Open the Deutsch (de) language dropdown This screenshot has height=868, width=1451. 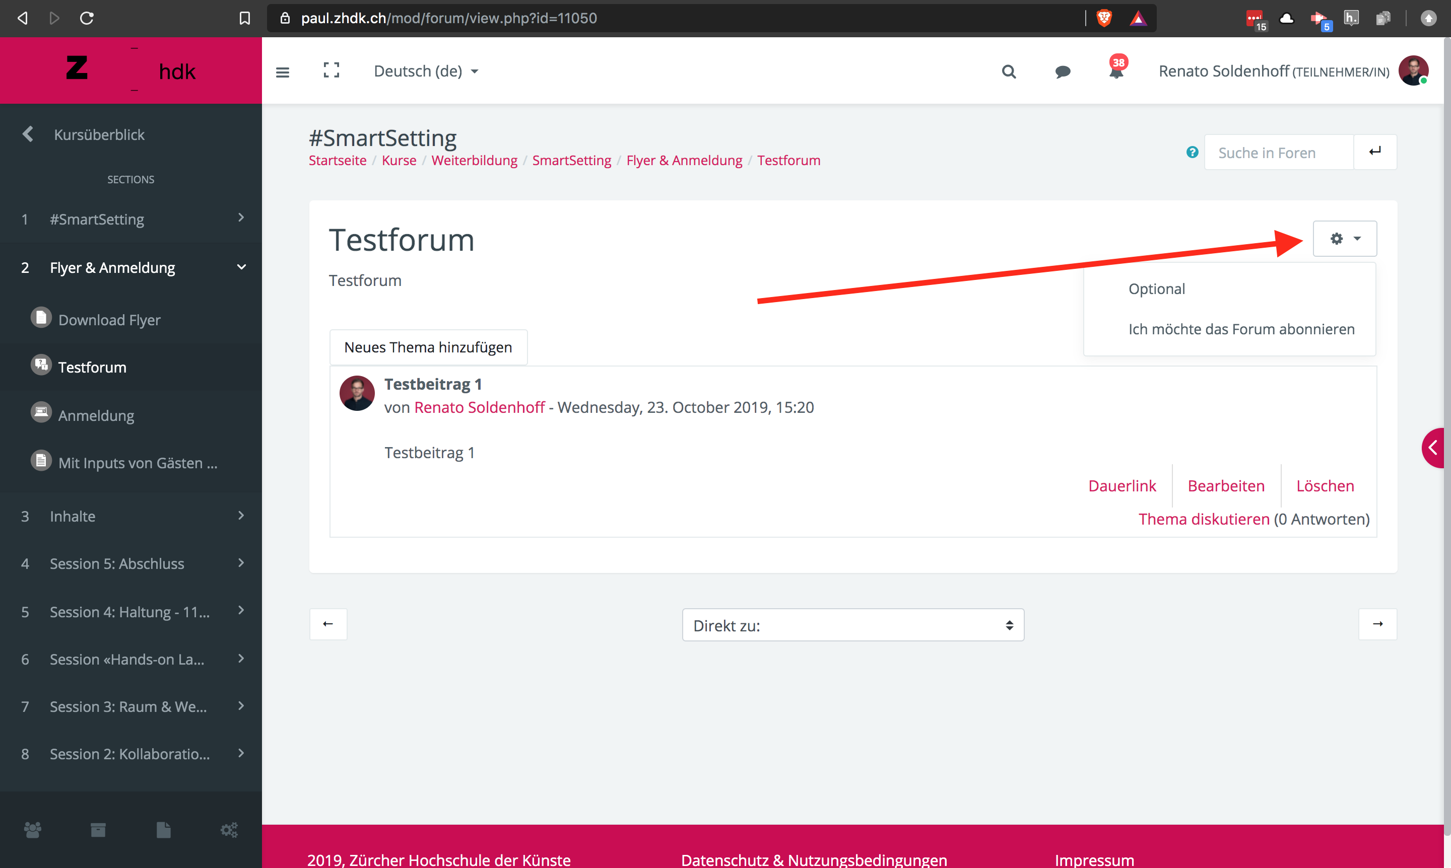coord(426,71)
